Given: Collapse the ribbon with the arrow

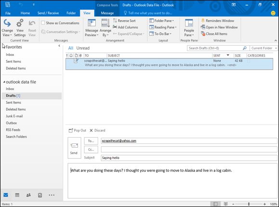Looking at the screenshot, I should point(276,40).
